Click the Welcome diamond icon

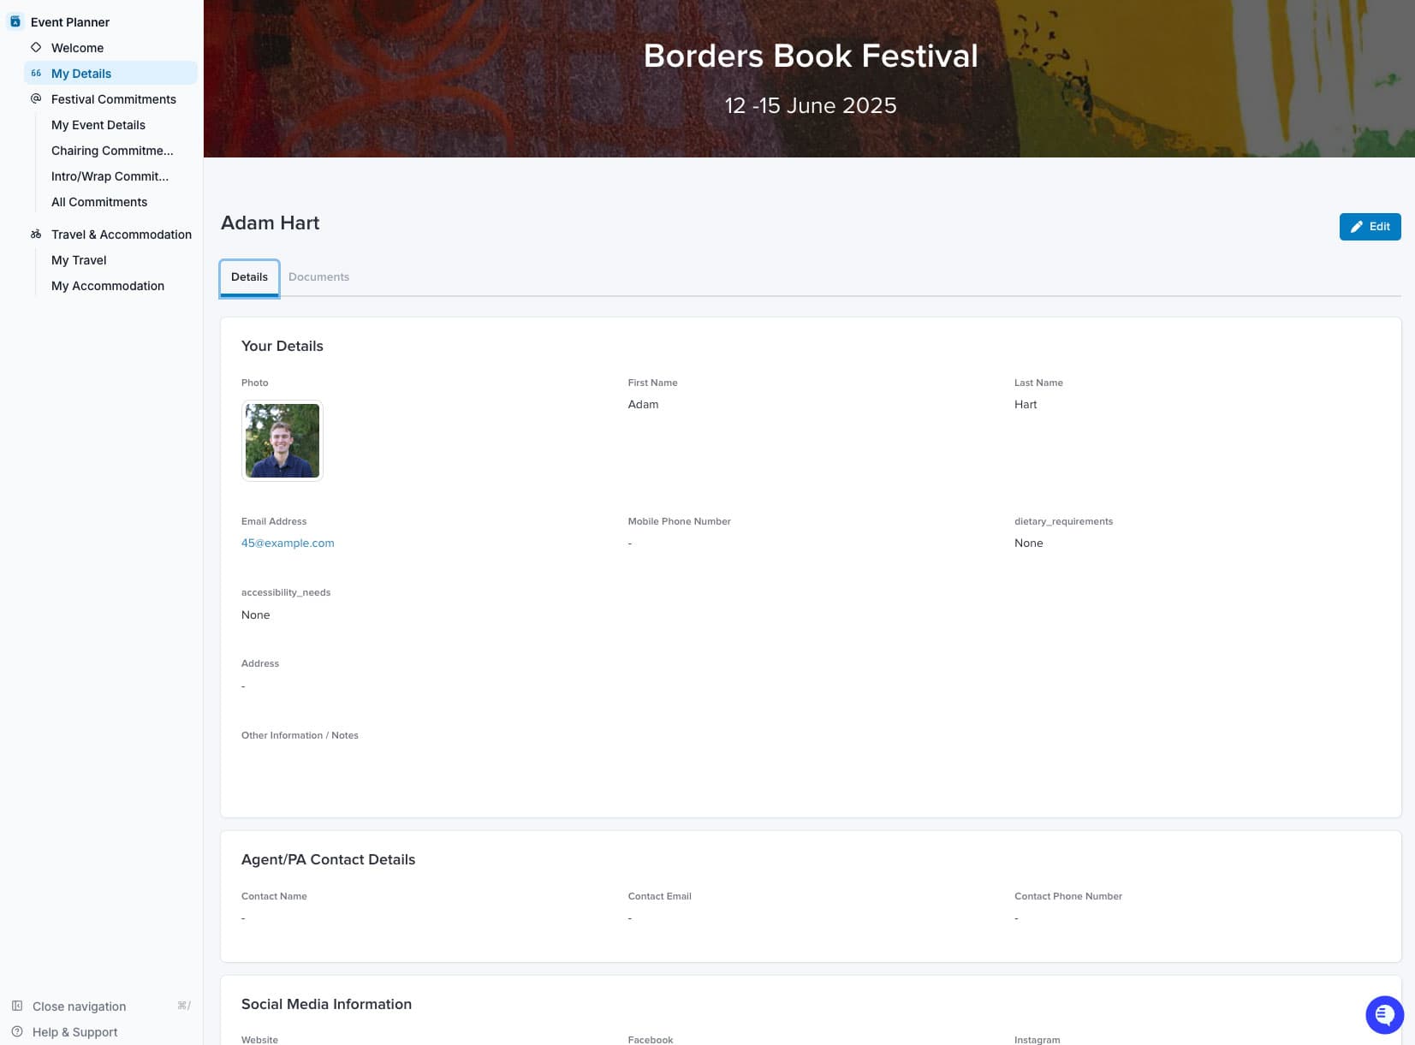tap(36, 47)
